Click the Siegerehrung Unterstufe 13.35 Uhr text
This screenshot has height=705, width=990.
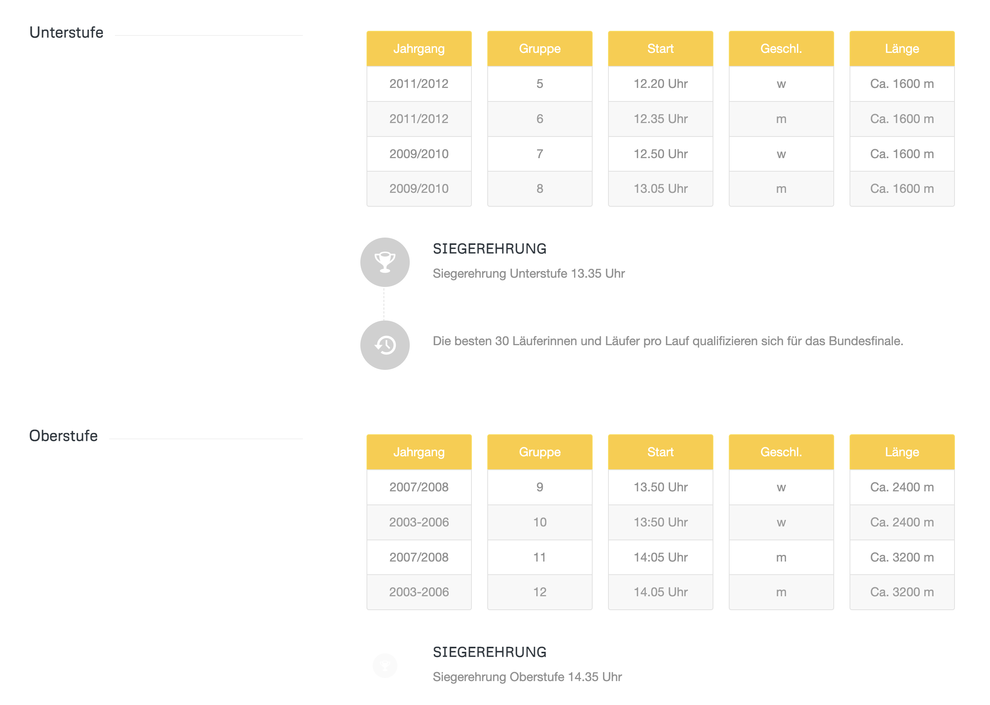(x=529, y=273)
